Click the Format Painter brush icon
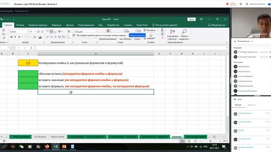The height and width of the screenshot is (152, 271). click(3, 38)
